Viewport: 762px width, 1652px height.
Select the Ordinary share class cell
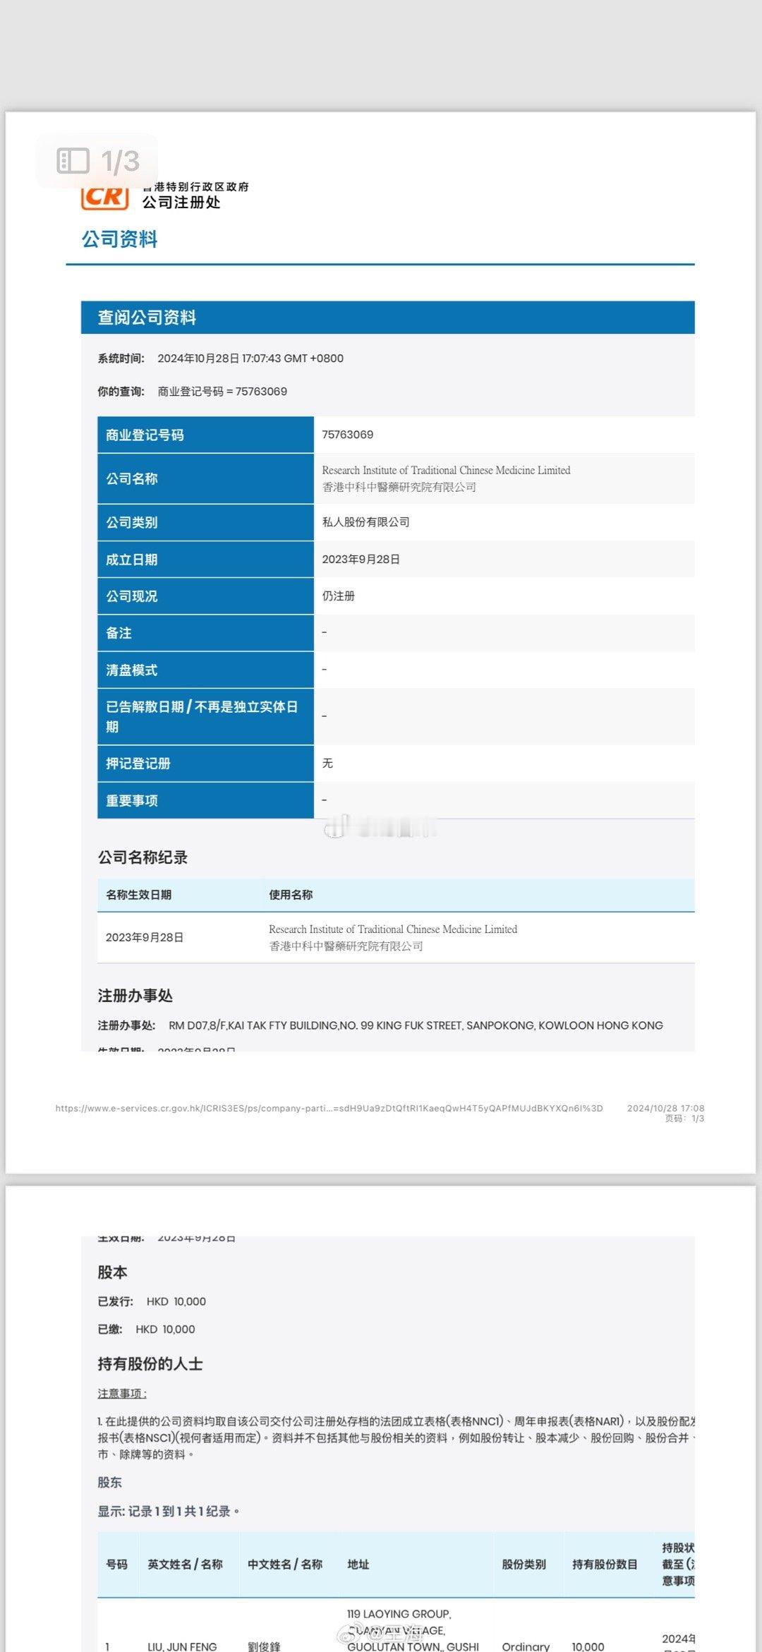click(526, 1646)
